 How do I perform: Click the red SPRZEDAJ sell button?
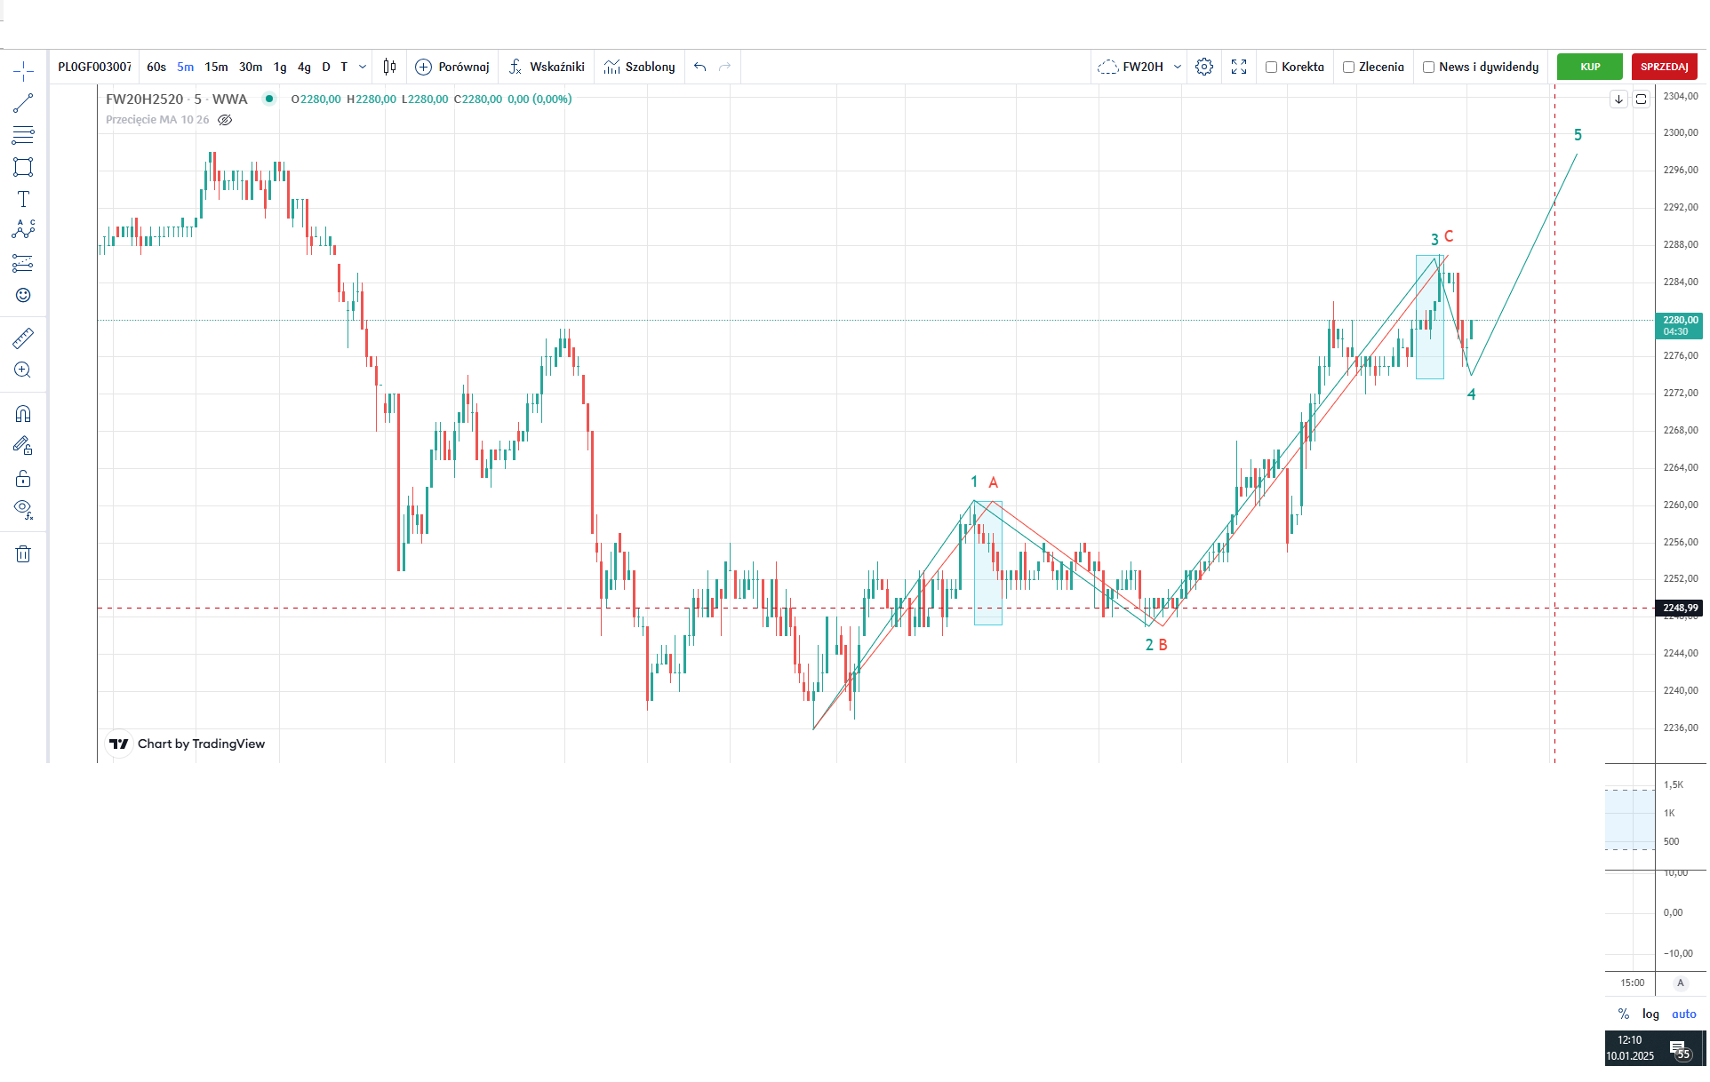coord(1664,67)
